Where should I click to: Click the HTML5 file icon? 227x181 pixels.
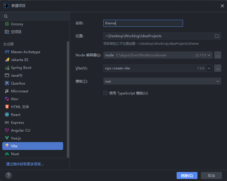point(7,107)
